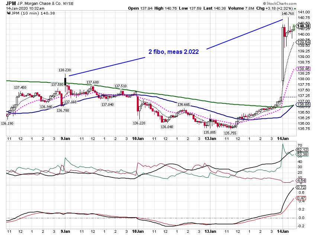This screenshot has height=235, width=316.
Task: Click the candlestick icon beside the JPM legend
Action: click(x=9, y=13)
